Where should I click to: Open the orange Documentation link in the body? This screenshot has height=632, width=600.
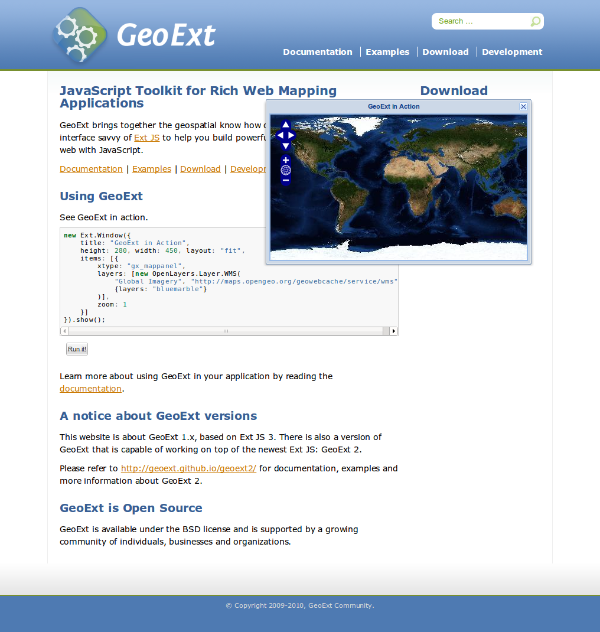point(91,170)
